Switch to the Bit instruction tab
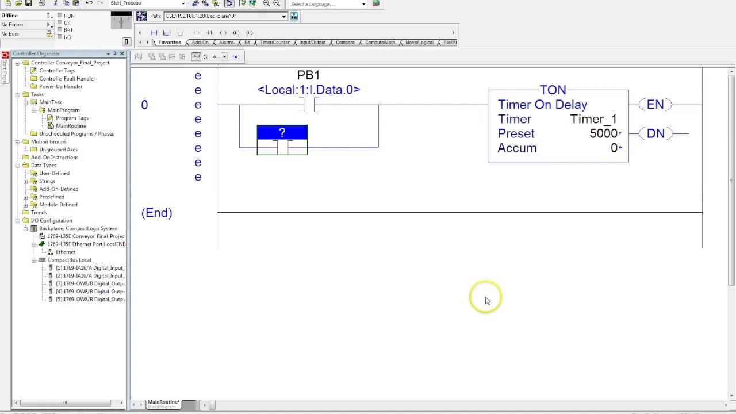The image size is (736, 414). click(247, 43)
